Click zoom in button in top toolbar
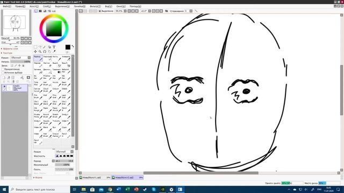Viewport: 344px width, 193px height. click(133, 11)
